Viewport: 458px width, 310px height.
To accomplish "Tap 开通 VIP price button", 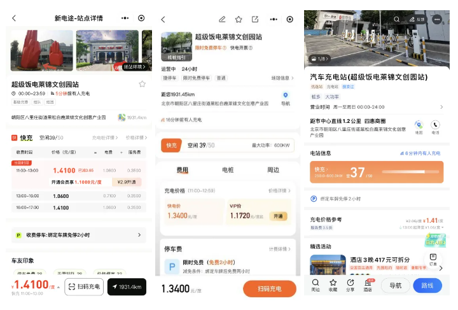I will [278, 216].
